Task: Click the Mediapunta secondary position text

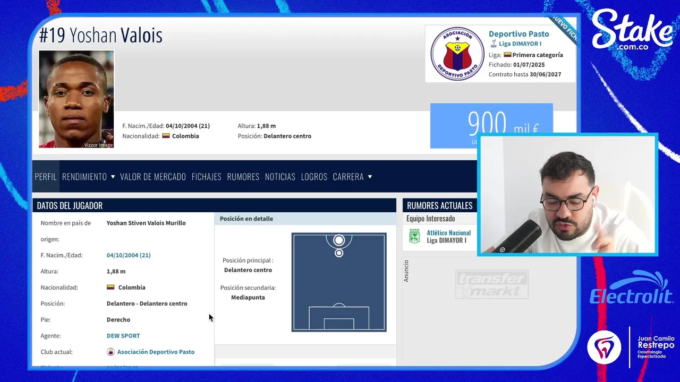Action: click(x=248, y=298)
